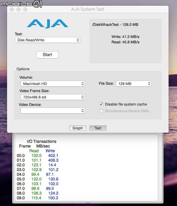The width and height of the screenshot is (177, 206).
Task: Select frame 06.0 read value 103.1
Action: click(36, 184)
